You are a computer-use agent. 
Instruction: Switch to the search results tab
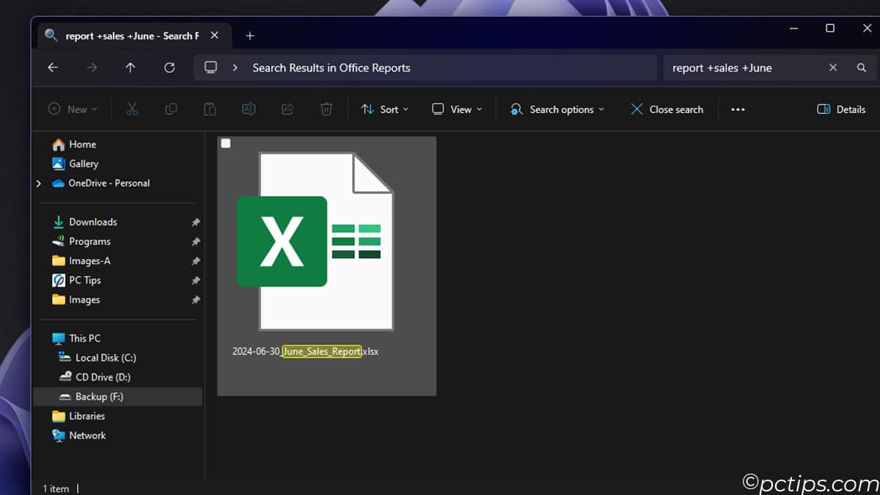(x=125, y=34)
